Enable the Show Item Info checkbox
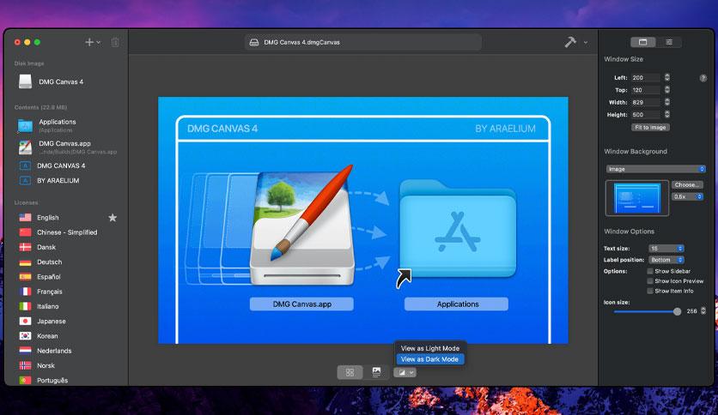Image resolution: width=718 pixels, height=415 pixels. (650, 291)
